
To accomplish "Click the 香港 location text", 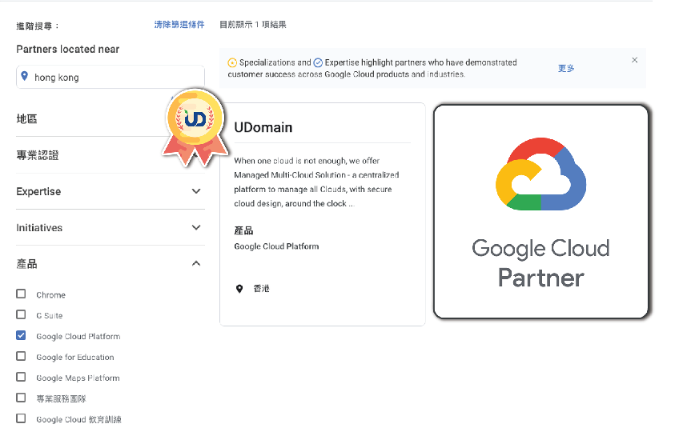I will coord(261,289).
